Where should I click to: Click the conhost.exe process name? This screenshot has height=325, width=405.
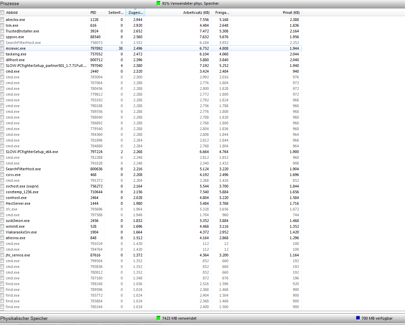tap(16, 198)
